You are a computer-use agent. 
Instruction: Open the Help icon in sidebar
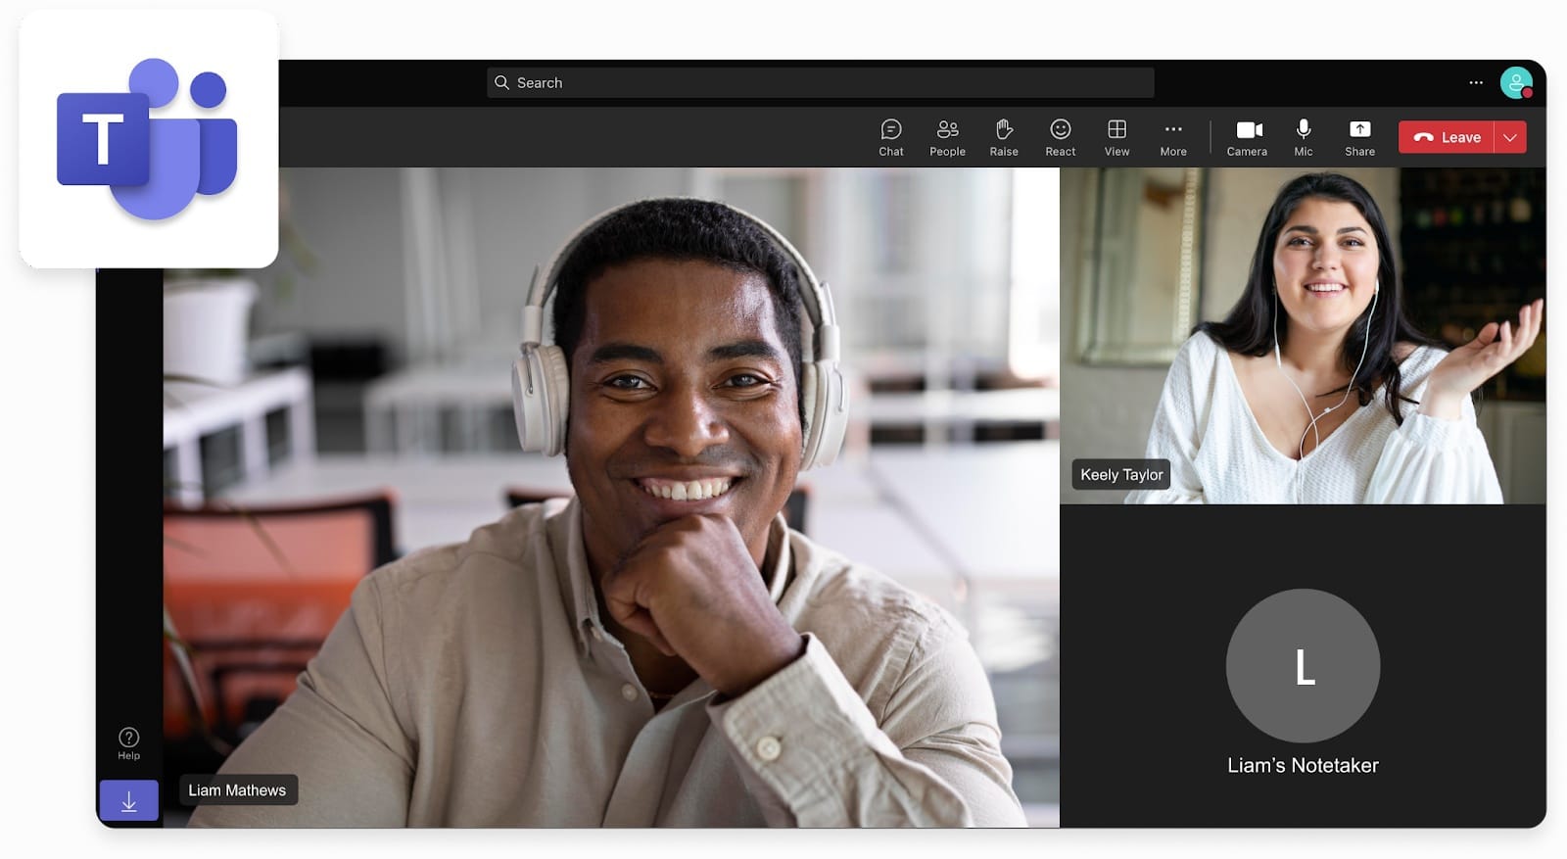[128, 742]
